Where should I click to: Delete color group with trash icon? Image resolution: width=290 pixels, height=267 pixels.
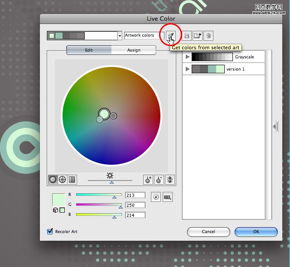(x=208, y=36)
